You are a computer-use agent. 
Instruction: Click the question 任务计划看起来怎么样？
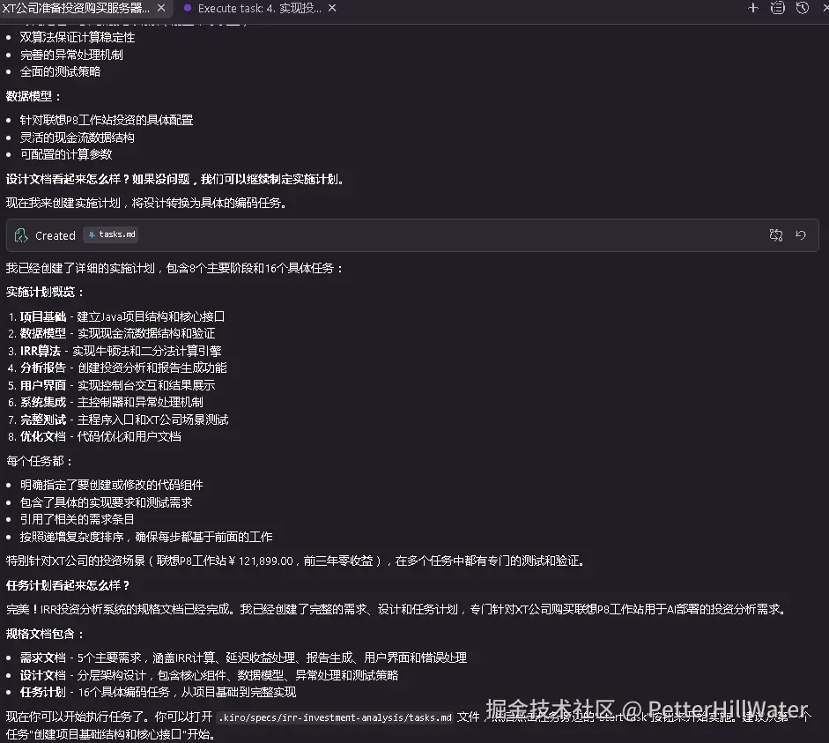pyautogui.click(x=68, y=585)
